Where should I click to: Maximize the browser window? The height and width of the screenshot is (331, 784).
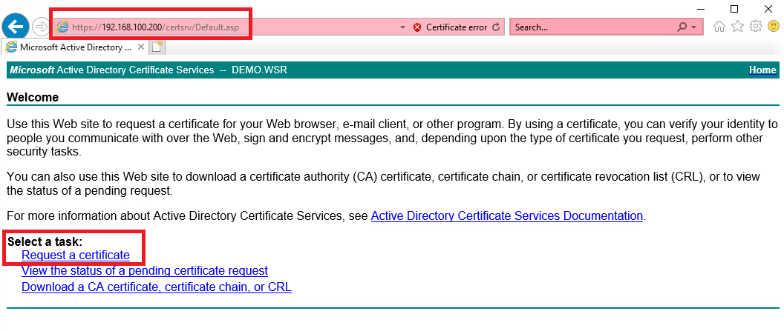734,8
